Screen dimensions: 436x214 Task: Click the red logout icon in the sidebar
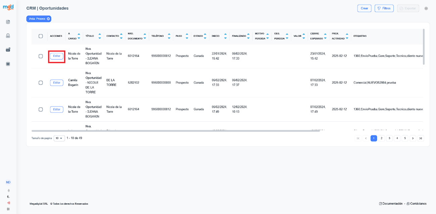[x=8, y=203]
